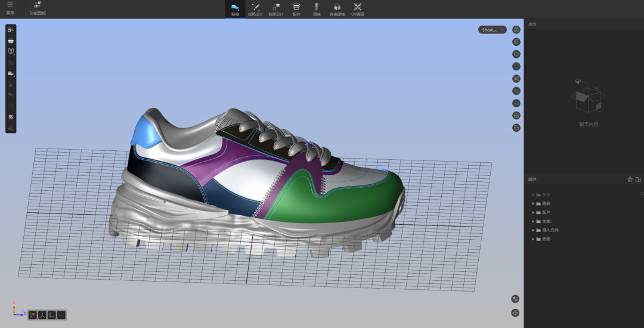The height and width of the screenshot is (328, 644).
Task: Toggle the last view button in bottom-left group
Action: click(61, 314)
